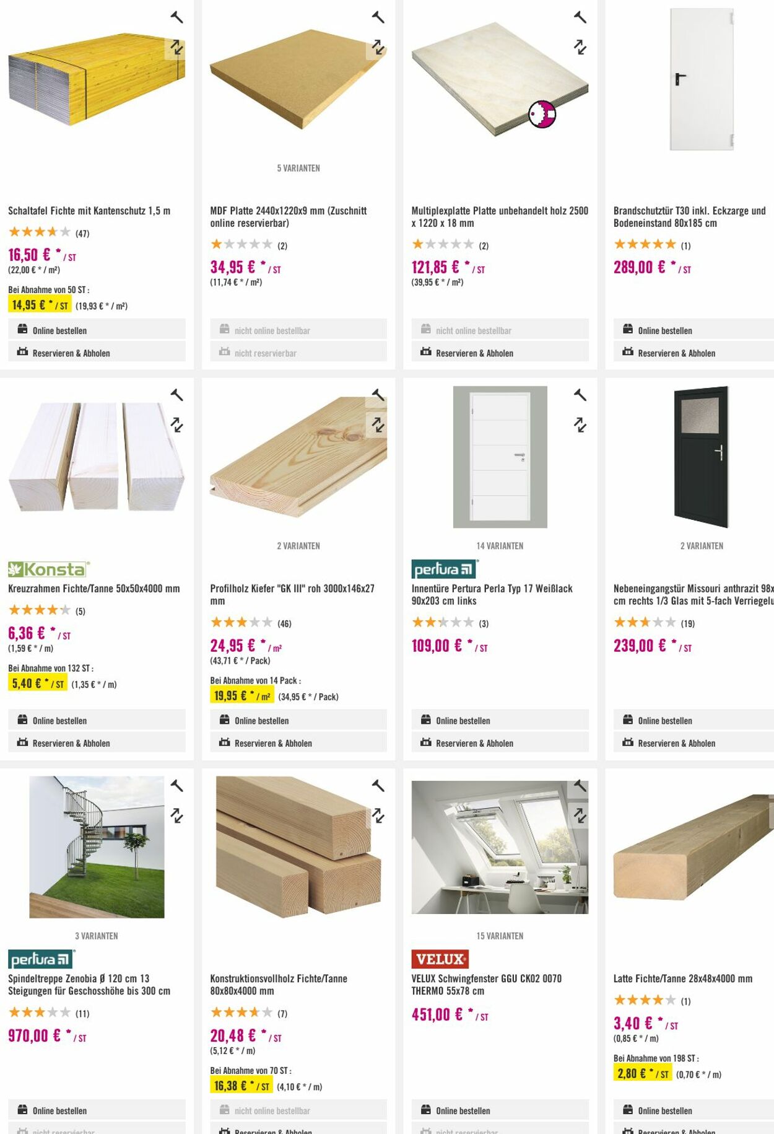The image size is (774, 1134).
Task: Open the 5 Varianten of the MDF Platte
Action: click(x=298, y=167)
